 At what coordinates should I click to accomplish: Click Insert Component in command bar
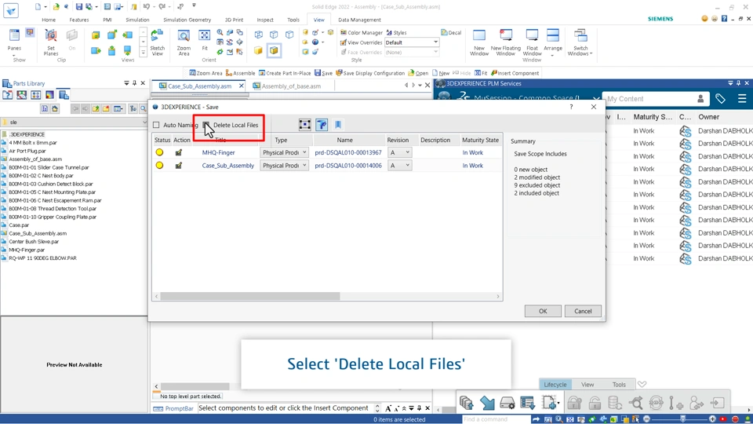tap(515, 73)
